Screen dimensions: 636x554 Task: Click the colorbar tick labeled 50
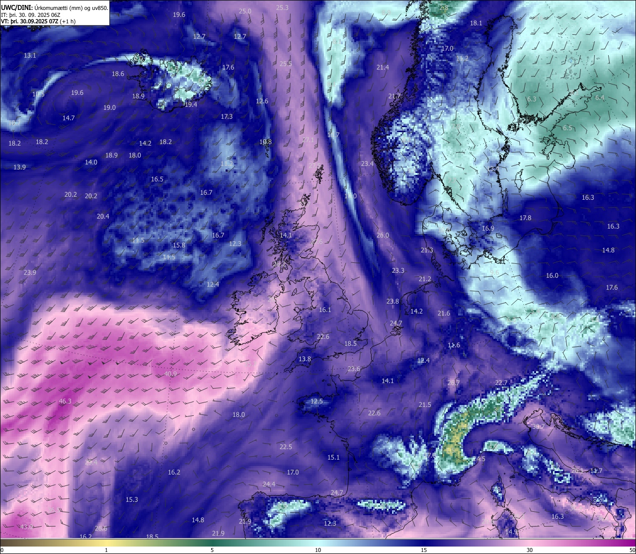(632, 550)
